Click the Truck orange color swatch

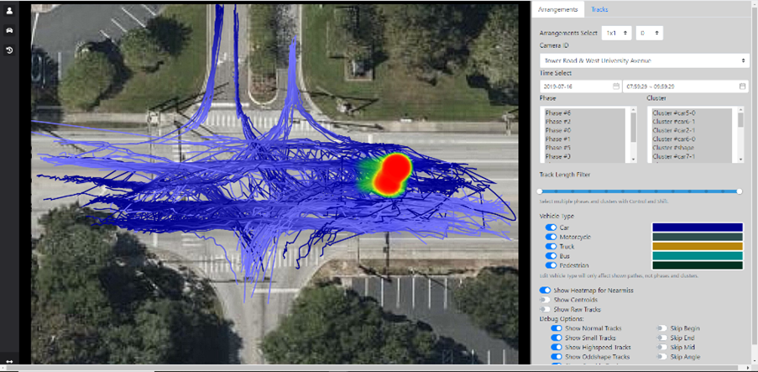coord(697,246)
